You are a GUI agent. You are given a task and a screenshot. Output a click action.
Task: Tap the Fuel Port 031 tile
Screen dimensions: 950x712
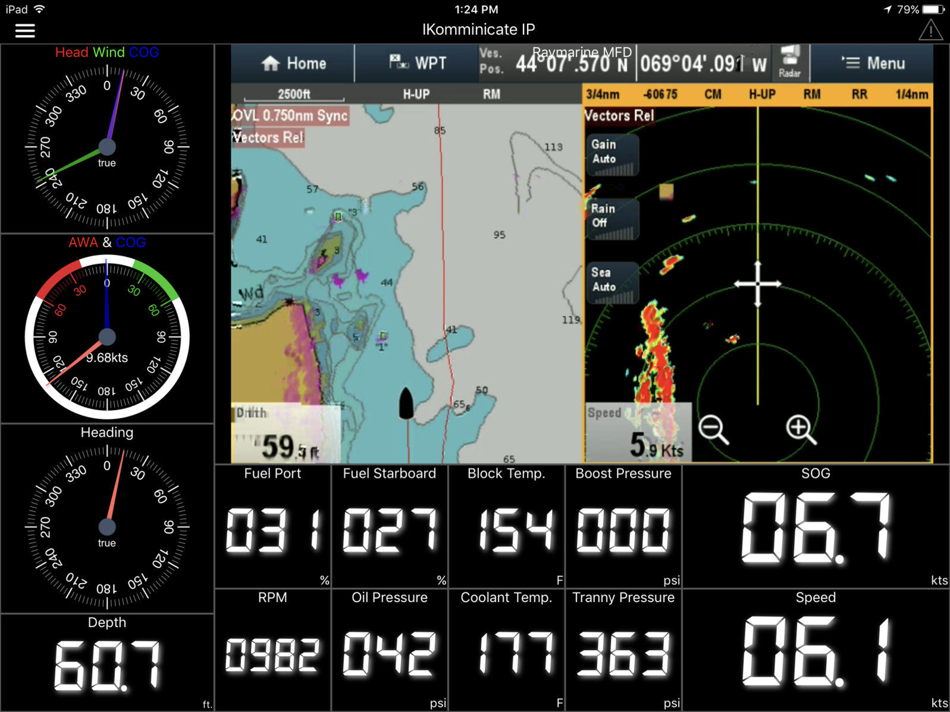click(x=272, y=527)
